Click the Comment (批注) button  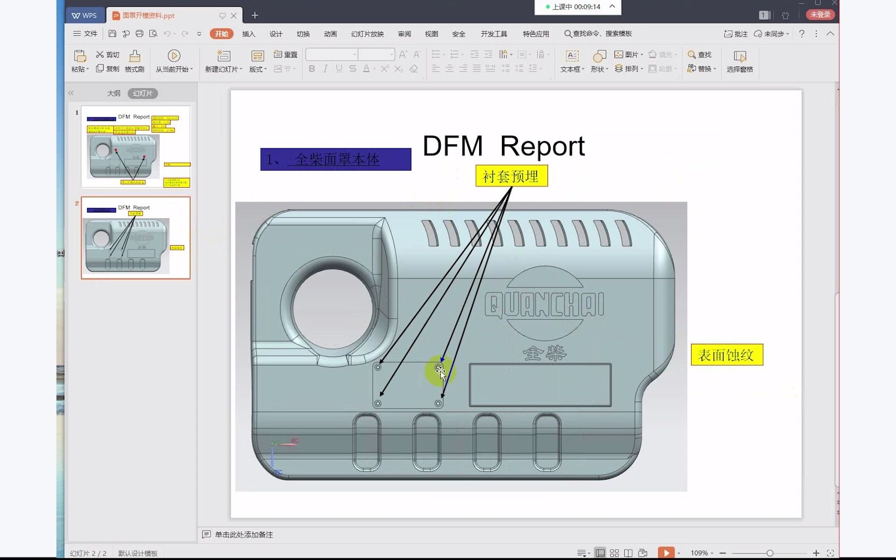[736, 34]
